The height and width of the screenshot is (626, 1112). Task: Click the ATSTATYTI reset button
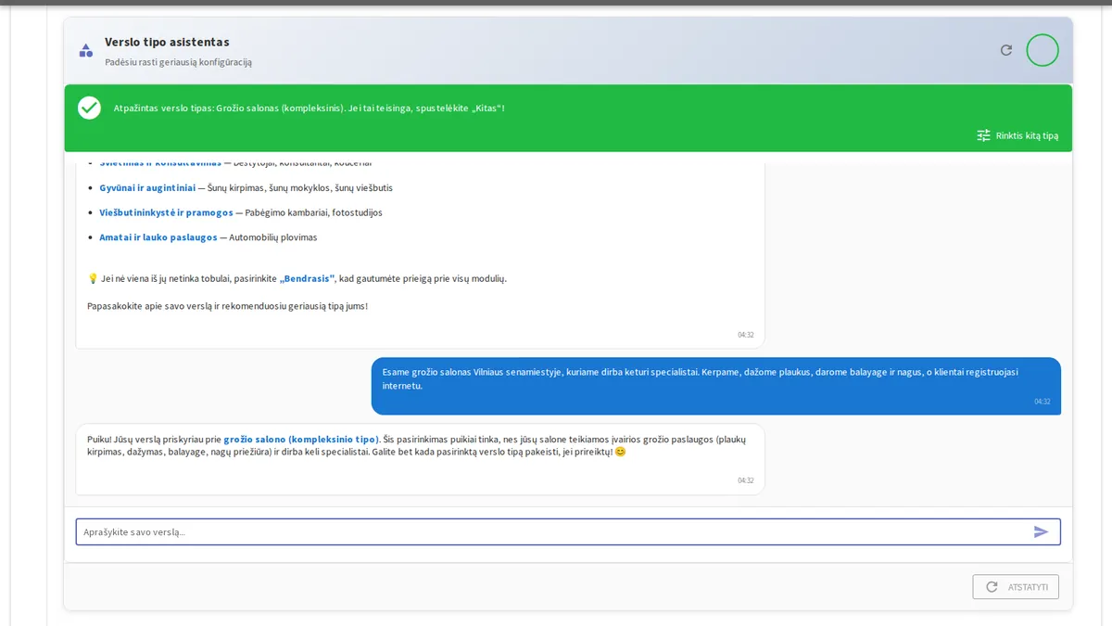pyautogui.click(x=1016, y=587)
